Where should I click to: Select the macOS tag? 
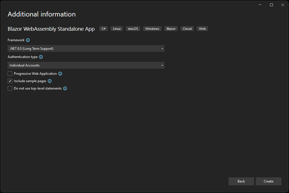click(x=133, y=28)
